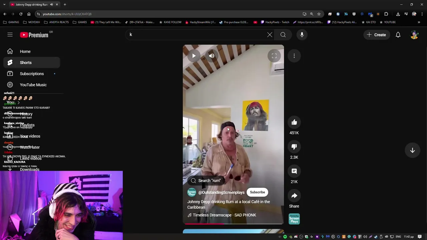Show more bookmarks chevron
The width and height of the screenshot is (427, 240).
click(419, 22)
